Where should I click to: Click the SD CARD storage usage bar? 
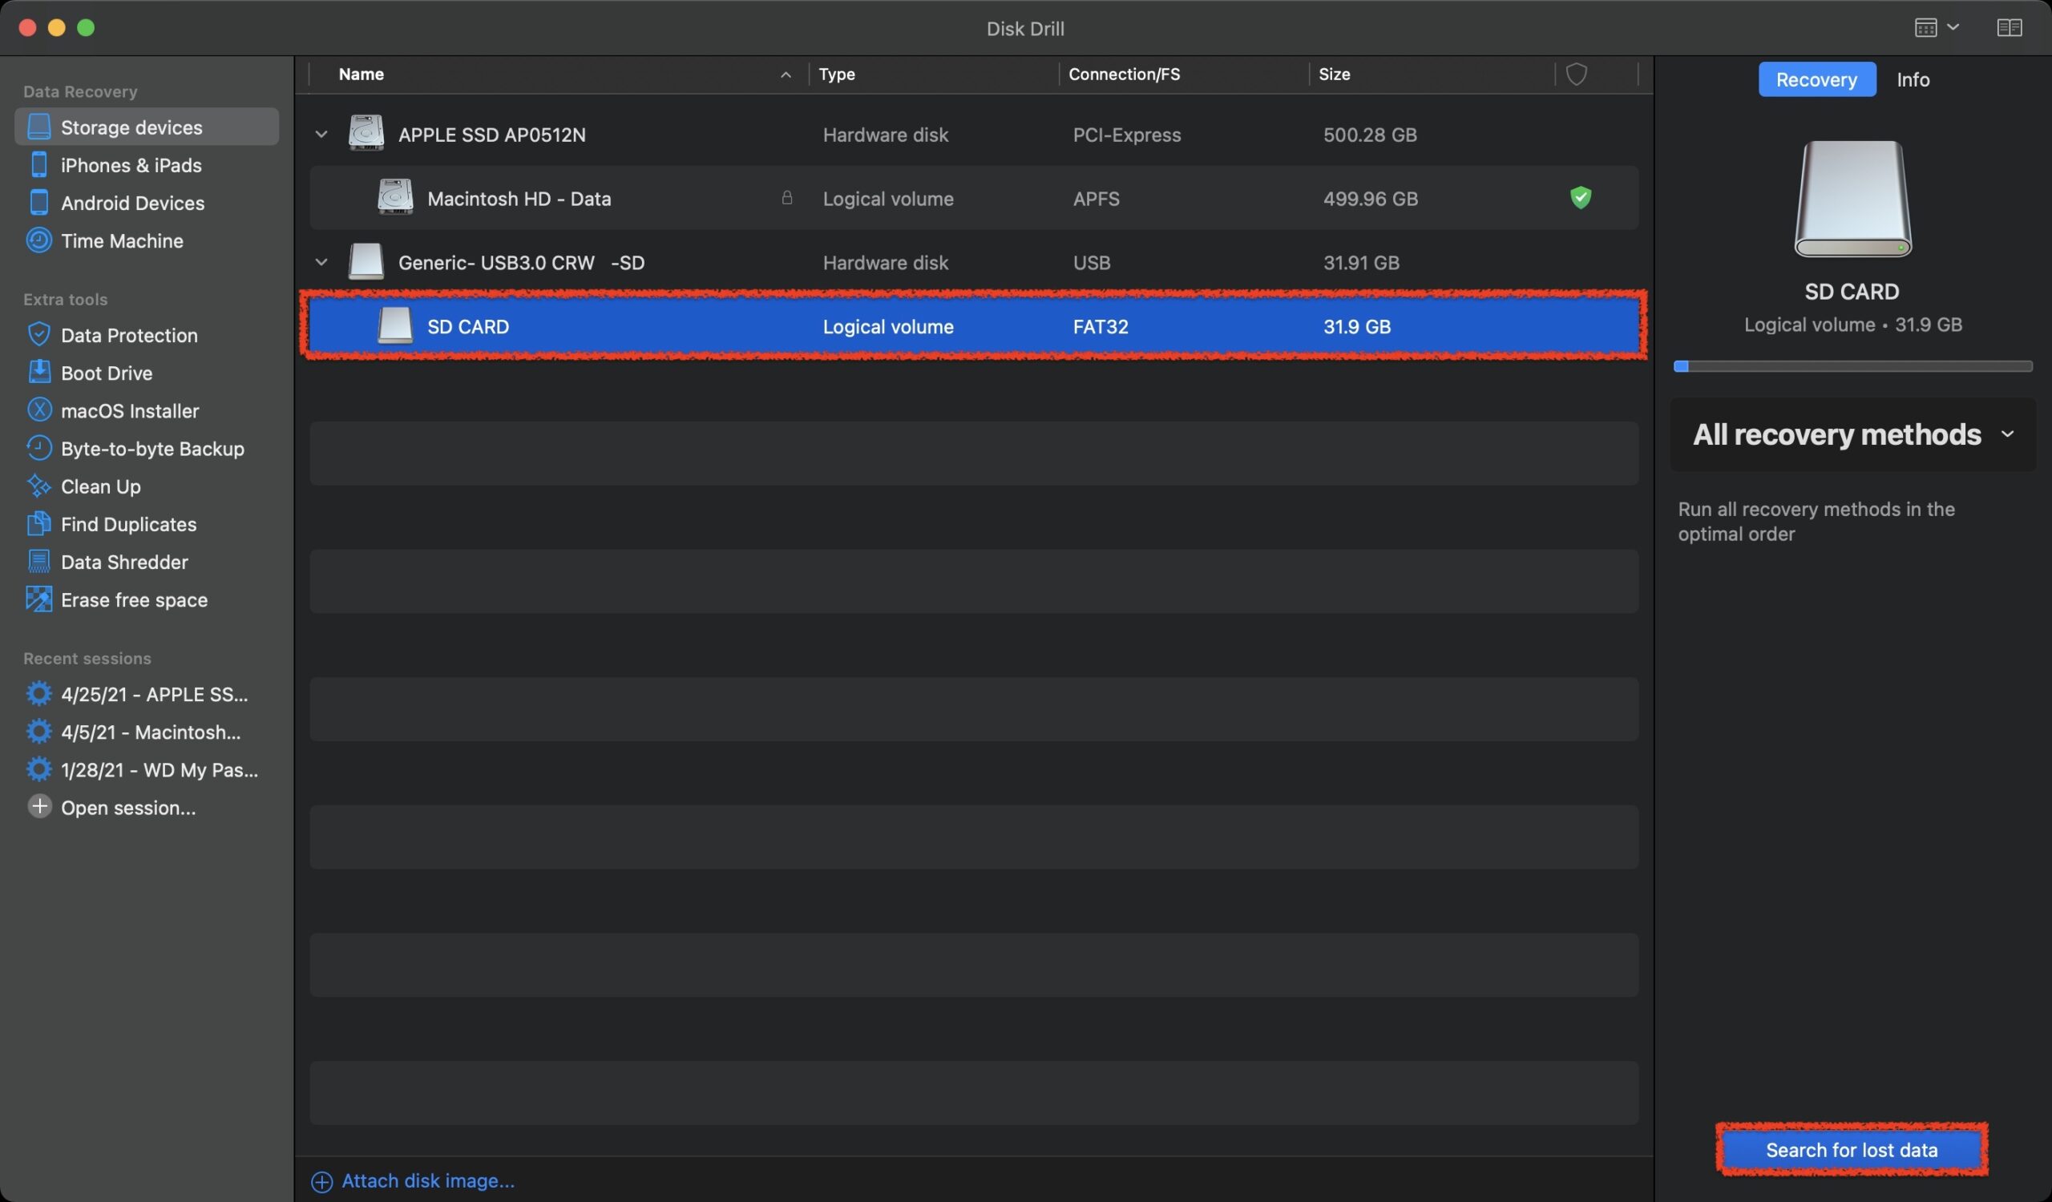click(x=1852, y=366)
